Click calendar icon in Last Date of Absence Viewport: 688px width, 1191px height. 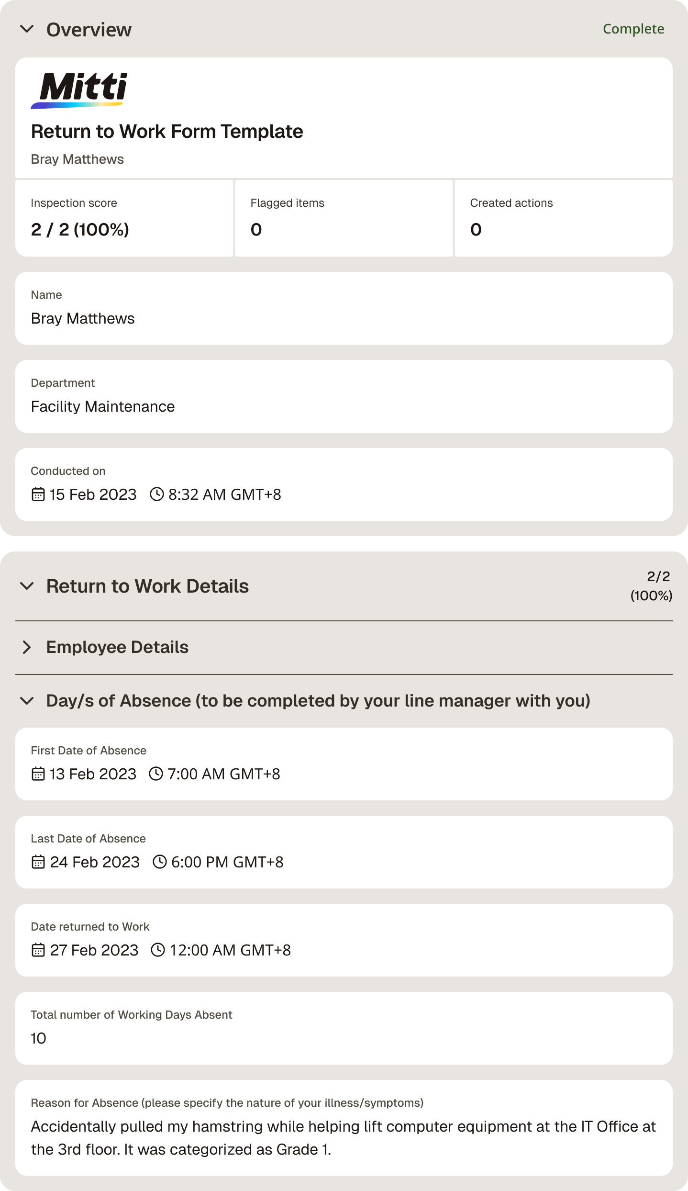pyautogui.click(x=38, y=862)
